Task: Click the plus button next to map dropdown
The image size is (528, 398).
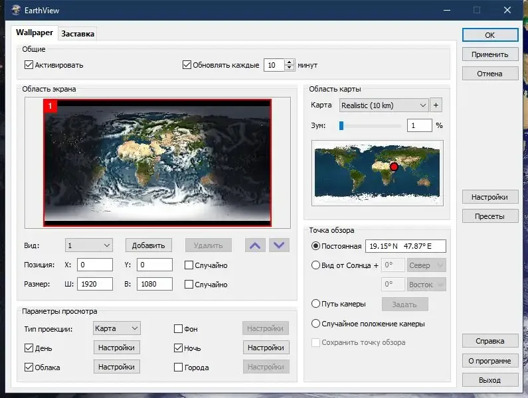Action: coord(436,105)
